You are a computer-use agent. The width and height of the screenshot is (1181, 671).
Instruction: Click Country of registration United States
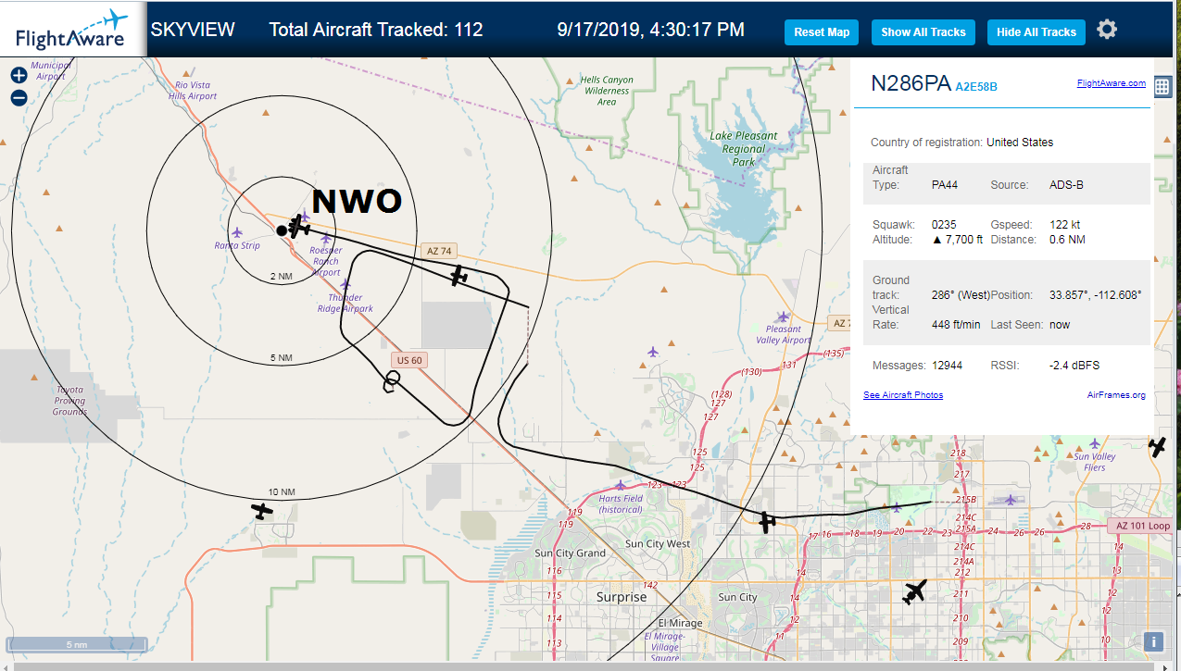coord(961,143)
